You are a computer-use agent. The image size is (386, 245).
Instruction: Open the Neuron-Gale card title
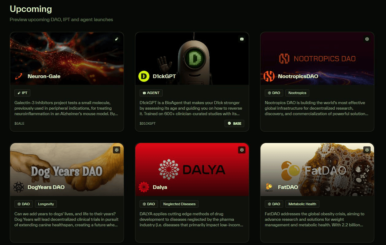(x=44, y=76)
